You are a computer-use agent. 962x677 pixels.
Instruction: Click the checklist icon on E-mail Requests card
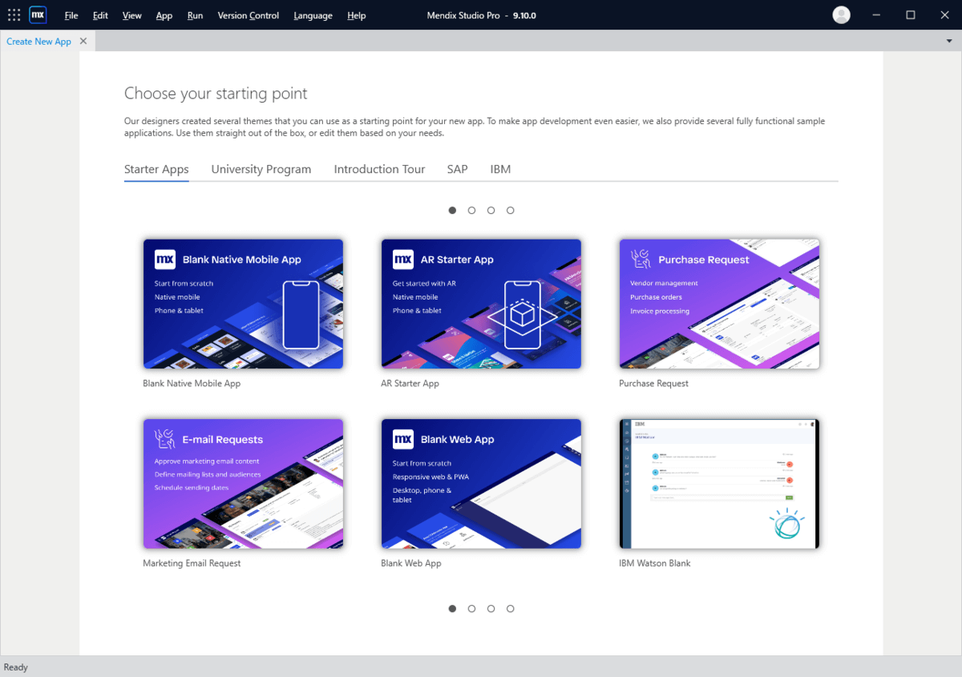pos(164,438)
